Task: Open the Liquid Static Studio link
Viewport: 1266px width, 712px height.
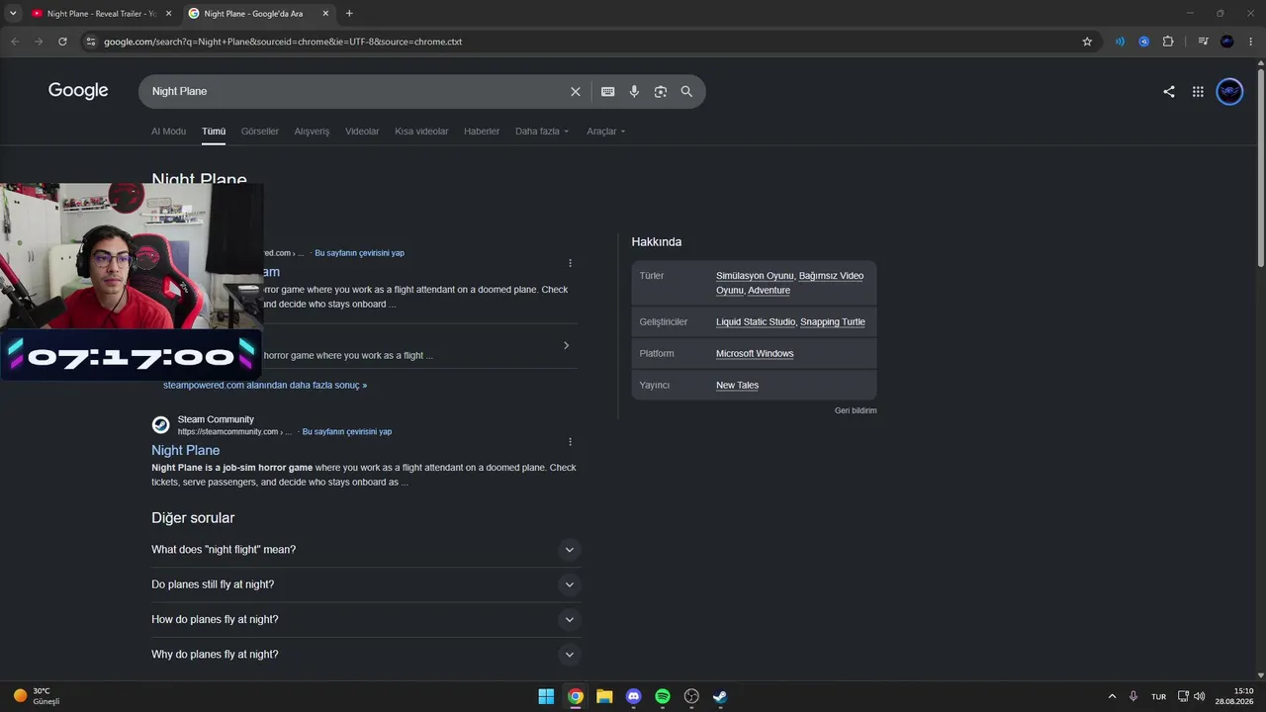Action: point(756,322)
